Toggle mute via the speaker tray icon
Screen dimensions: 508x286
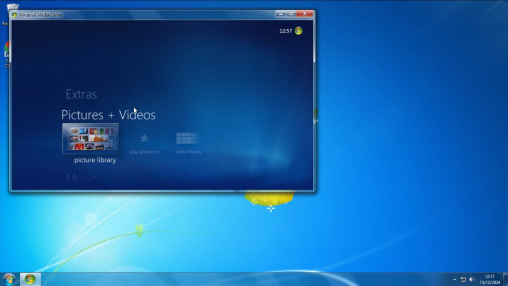click(471, 280)
